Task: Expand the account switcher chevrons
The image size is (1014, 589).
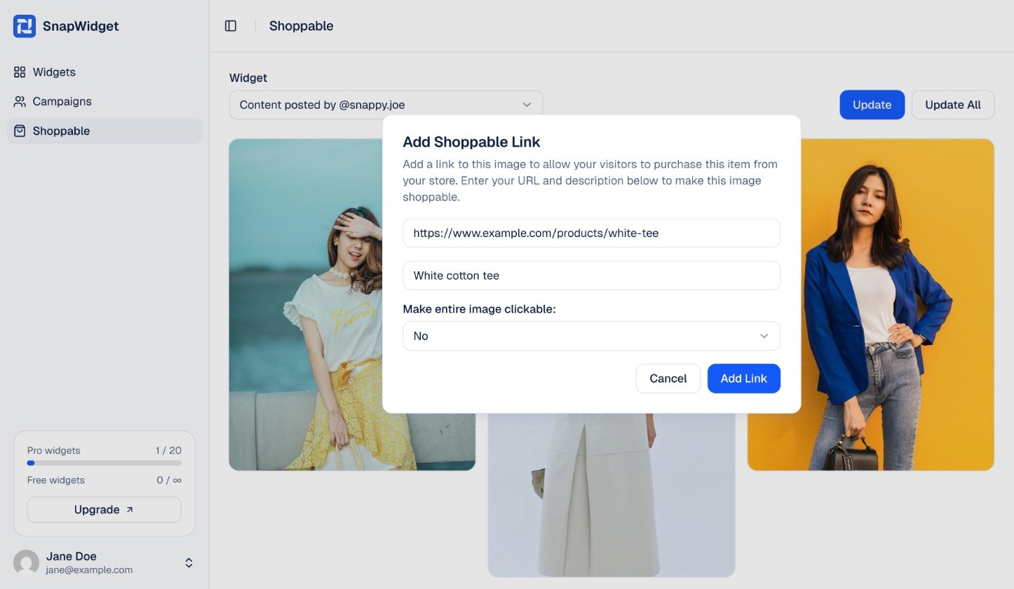Action: (x=189, y=562)
